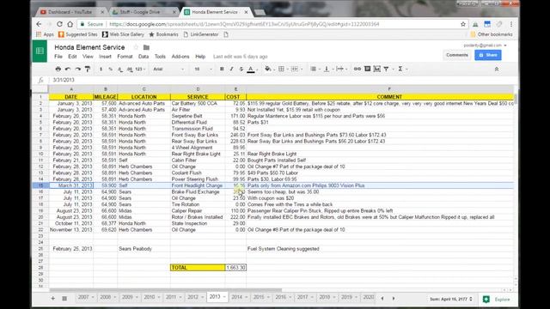Open the text color picker

click(251, 69)
